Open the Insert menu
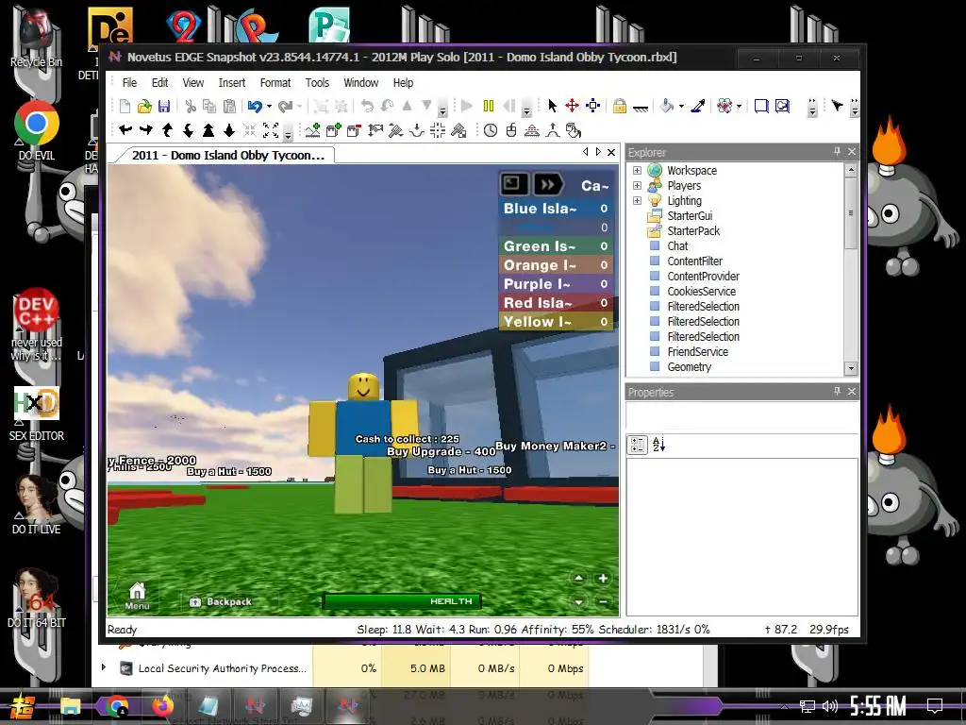This screenshot has height=725, width=966. (232, 83)
